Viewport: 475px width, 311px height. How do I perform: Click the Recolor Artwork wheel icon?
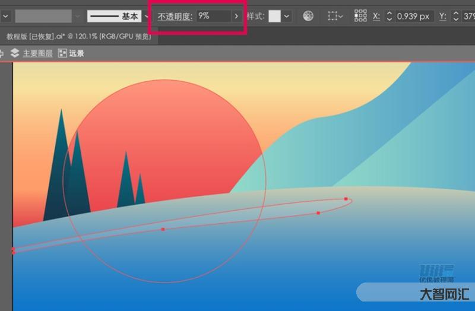pyautogui.click(x=308, y=16)
